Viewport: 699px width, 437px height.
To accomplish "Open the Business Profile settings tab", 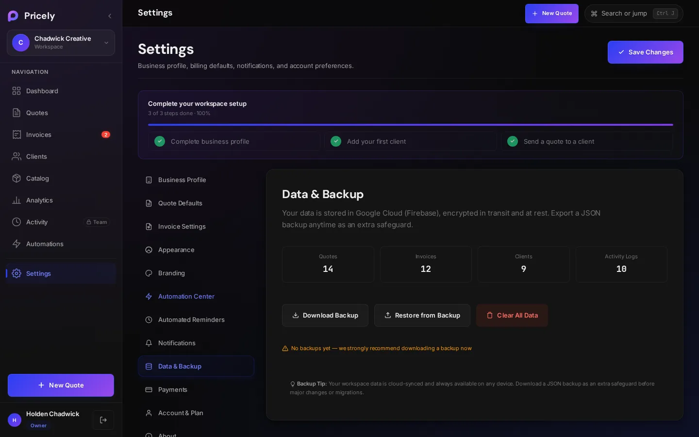I will coord(196,180).
